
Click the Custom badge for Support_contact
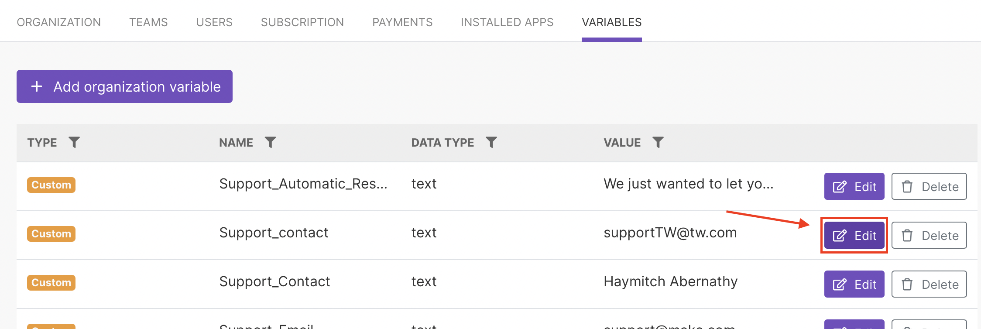pos(51,233)
